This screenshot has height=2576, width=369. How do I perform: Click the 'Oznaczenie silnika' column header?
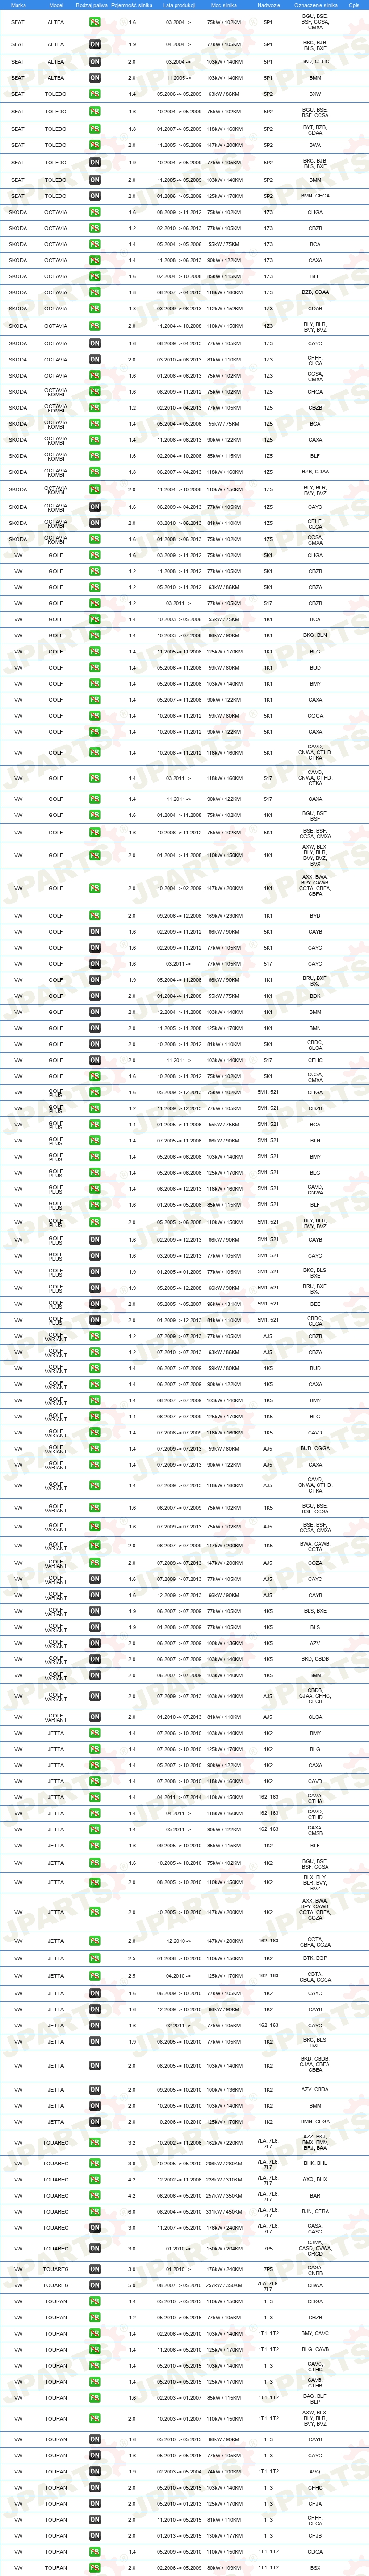[x=315, y=5]
